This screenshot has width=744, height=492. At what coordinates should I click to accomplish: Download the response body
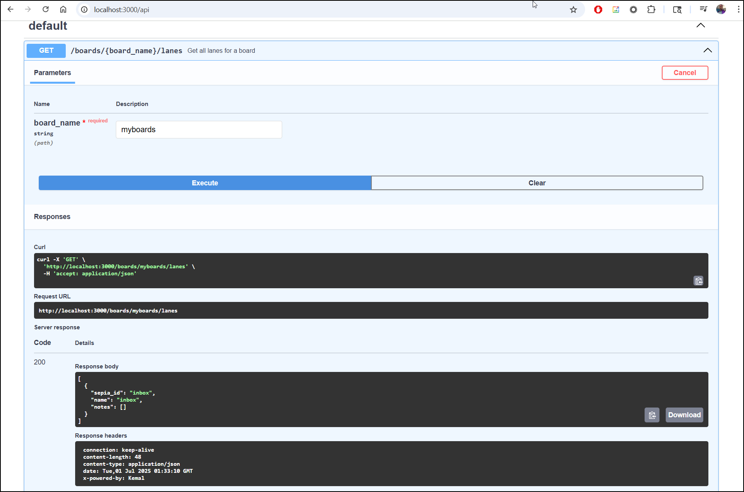684,415
